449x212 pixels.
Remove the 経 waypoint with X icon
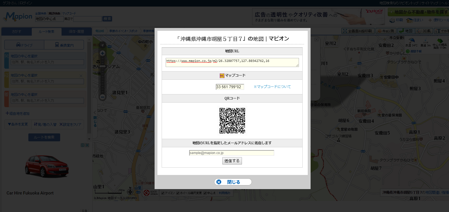click(x=81, y=76)
